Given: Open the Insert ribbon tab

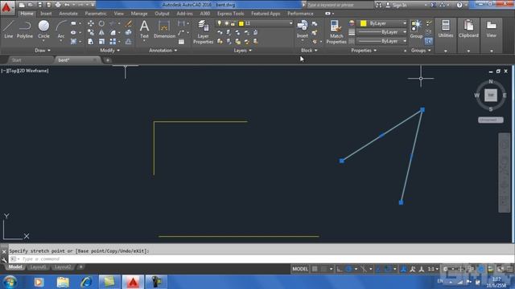Looking at the screenshot, I should coord(46,14).
